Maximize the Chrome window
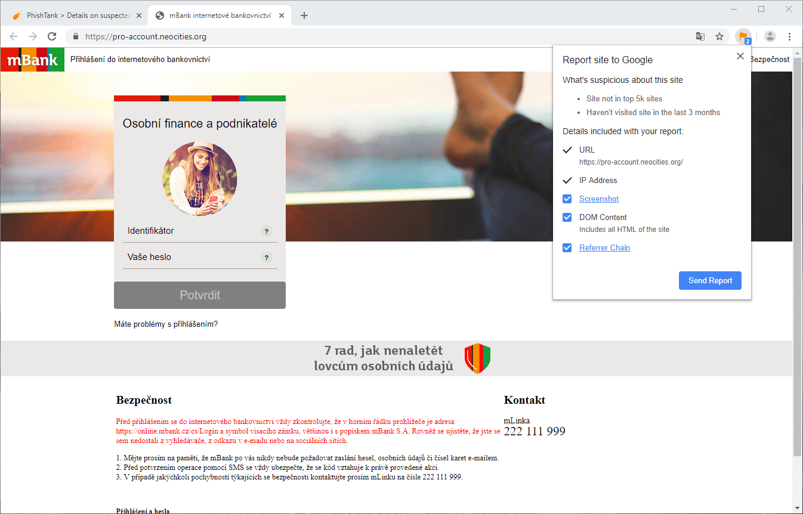803x514 pixels. (x=761, y=9)
